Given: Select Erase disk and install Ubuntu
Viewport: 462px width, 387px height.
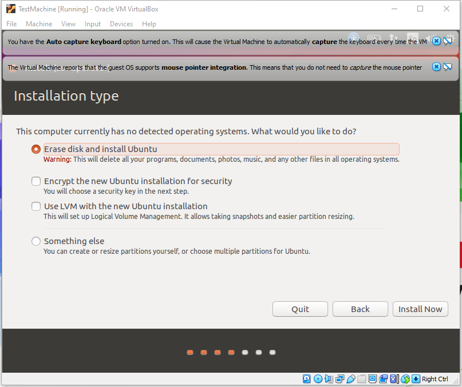Looking at the screenshot, I should click(36, 149).
